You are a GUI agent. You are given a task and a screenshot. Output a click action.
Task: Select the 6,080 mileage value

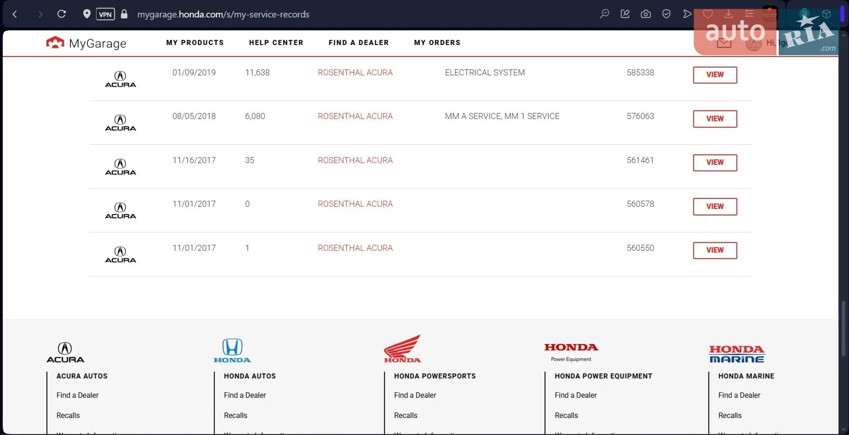coord(255,116)
